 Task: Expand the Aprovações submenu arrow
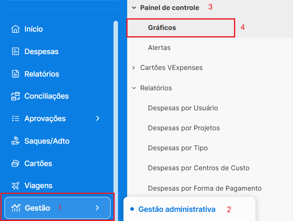(98, 119)
